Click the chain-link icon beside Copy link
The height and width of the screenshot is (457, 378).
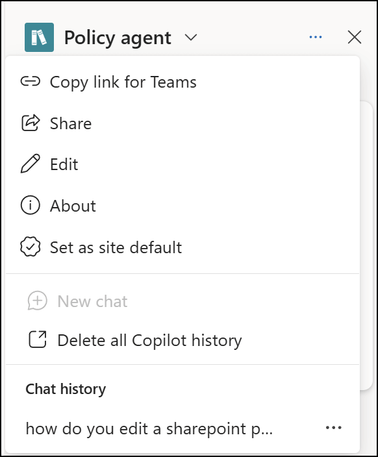(31, 82)
